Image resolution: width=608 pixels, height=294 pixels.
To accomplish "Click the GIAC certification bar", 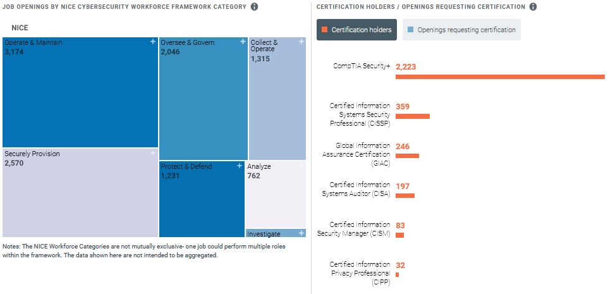I will (407, 156).
